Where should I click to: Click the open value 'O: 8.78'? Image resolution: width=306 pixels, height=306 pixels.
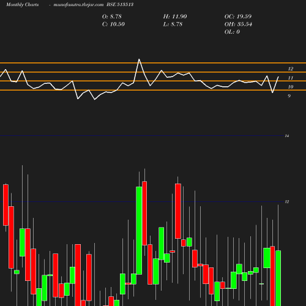tap(112, 17)
